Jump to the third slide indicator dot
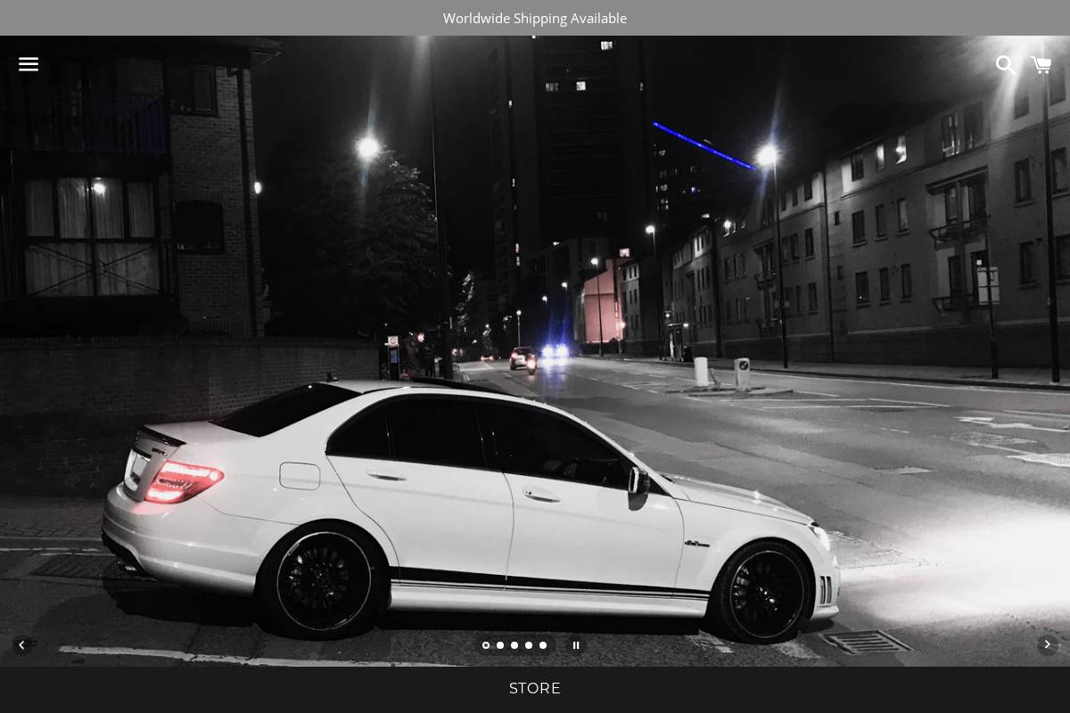This screenshot has height=713, width=1070. click(514, 644)
